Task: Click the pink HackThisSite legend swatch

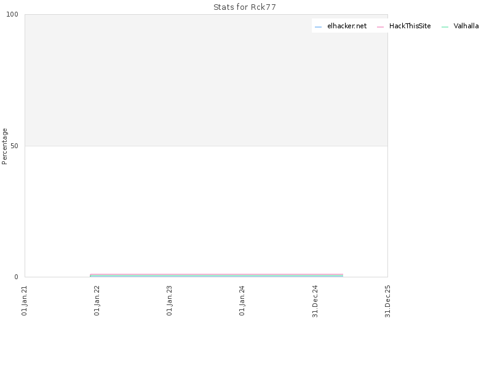Action: click(x=380, y=27)
